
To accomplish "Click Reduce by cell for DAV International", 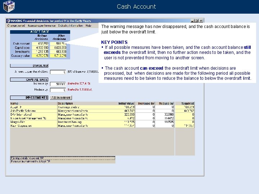I will pyautogui.click(x=164, y=115).
